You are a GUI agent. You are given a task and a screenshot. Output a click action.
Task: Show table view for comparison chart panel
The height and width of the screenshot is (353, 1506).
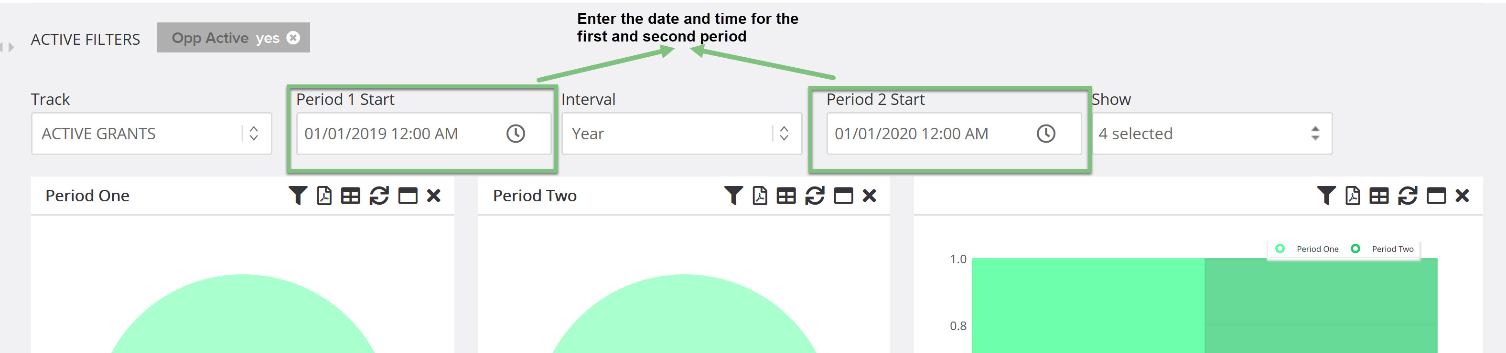[1378, 196]
